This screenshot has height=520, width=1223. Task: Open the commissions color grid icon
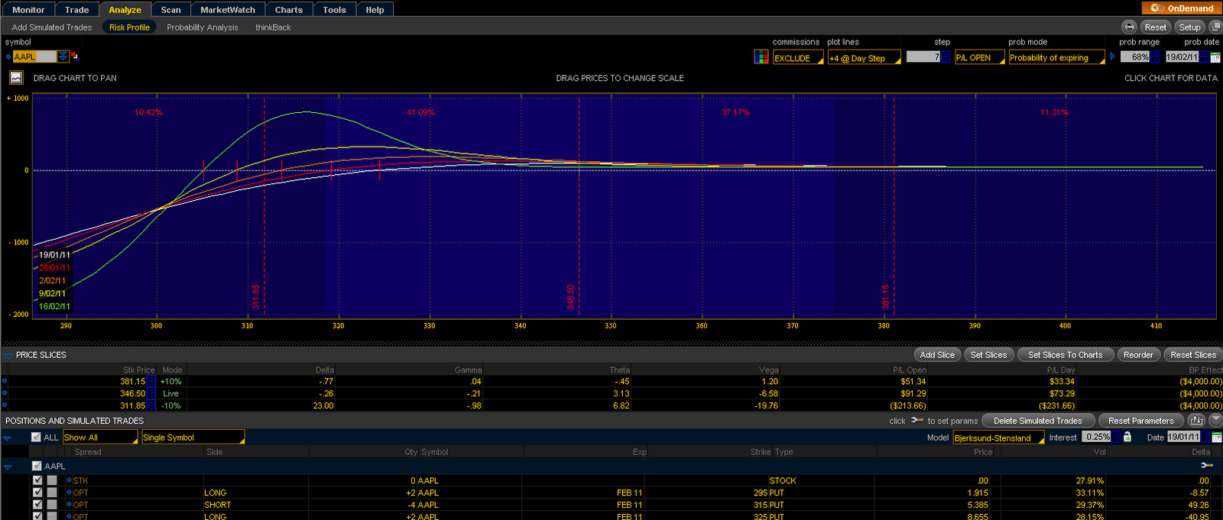click(761, 57)
